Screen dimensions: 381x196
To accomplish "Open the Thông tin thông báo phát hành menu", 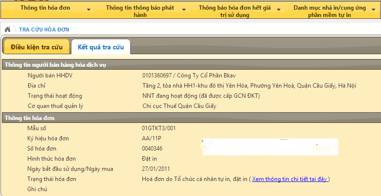I will tap(139, 11).
